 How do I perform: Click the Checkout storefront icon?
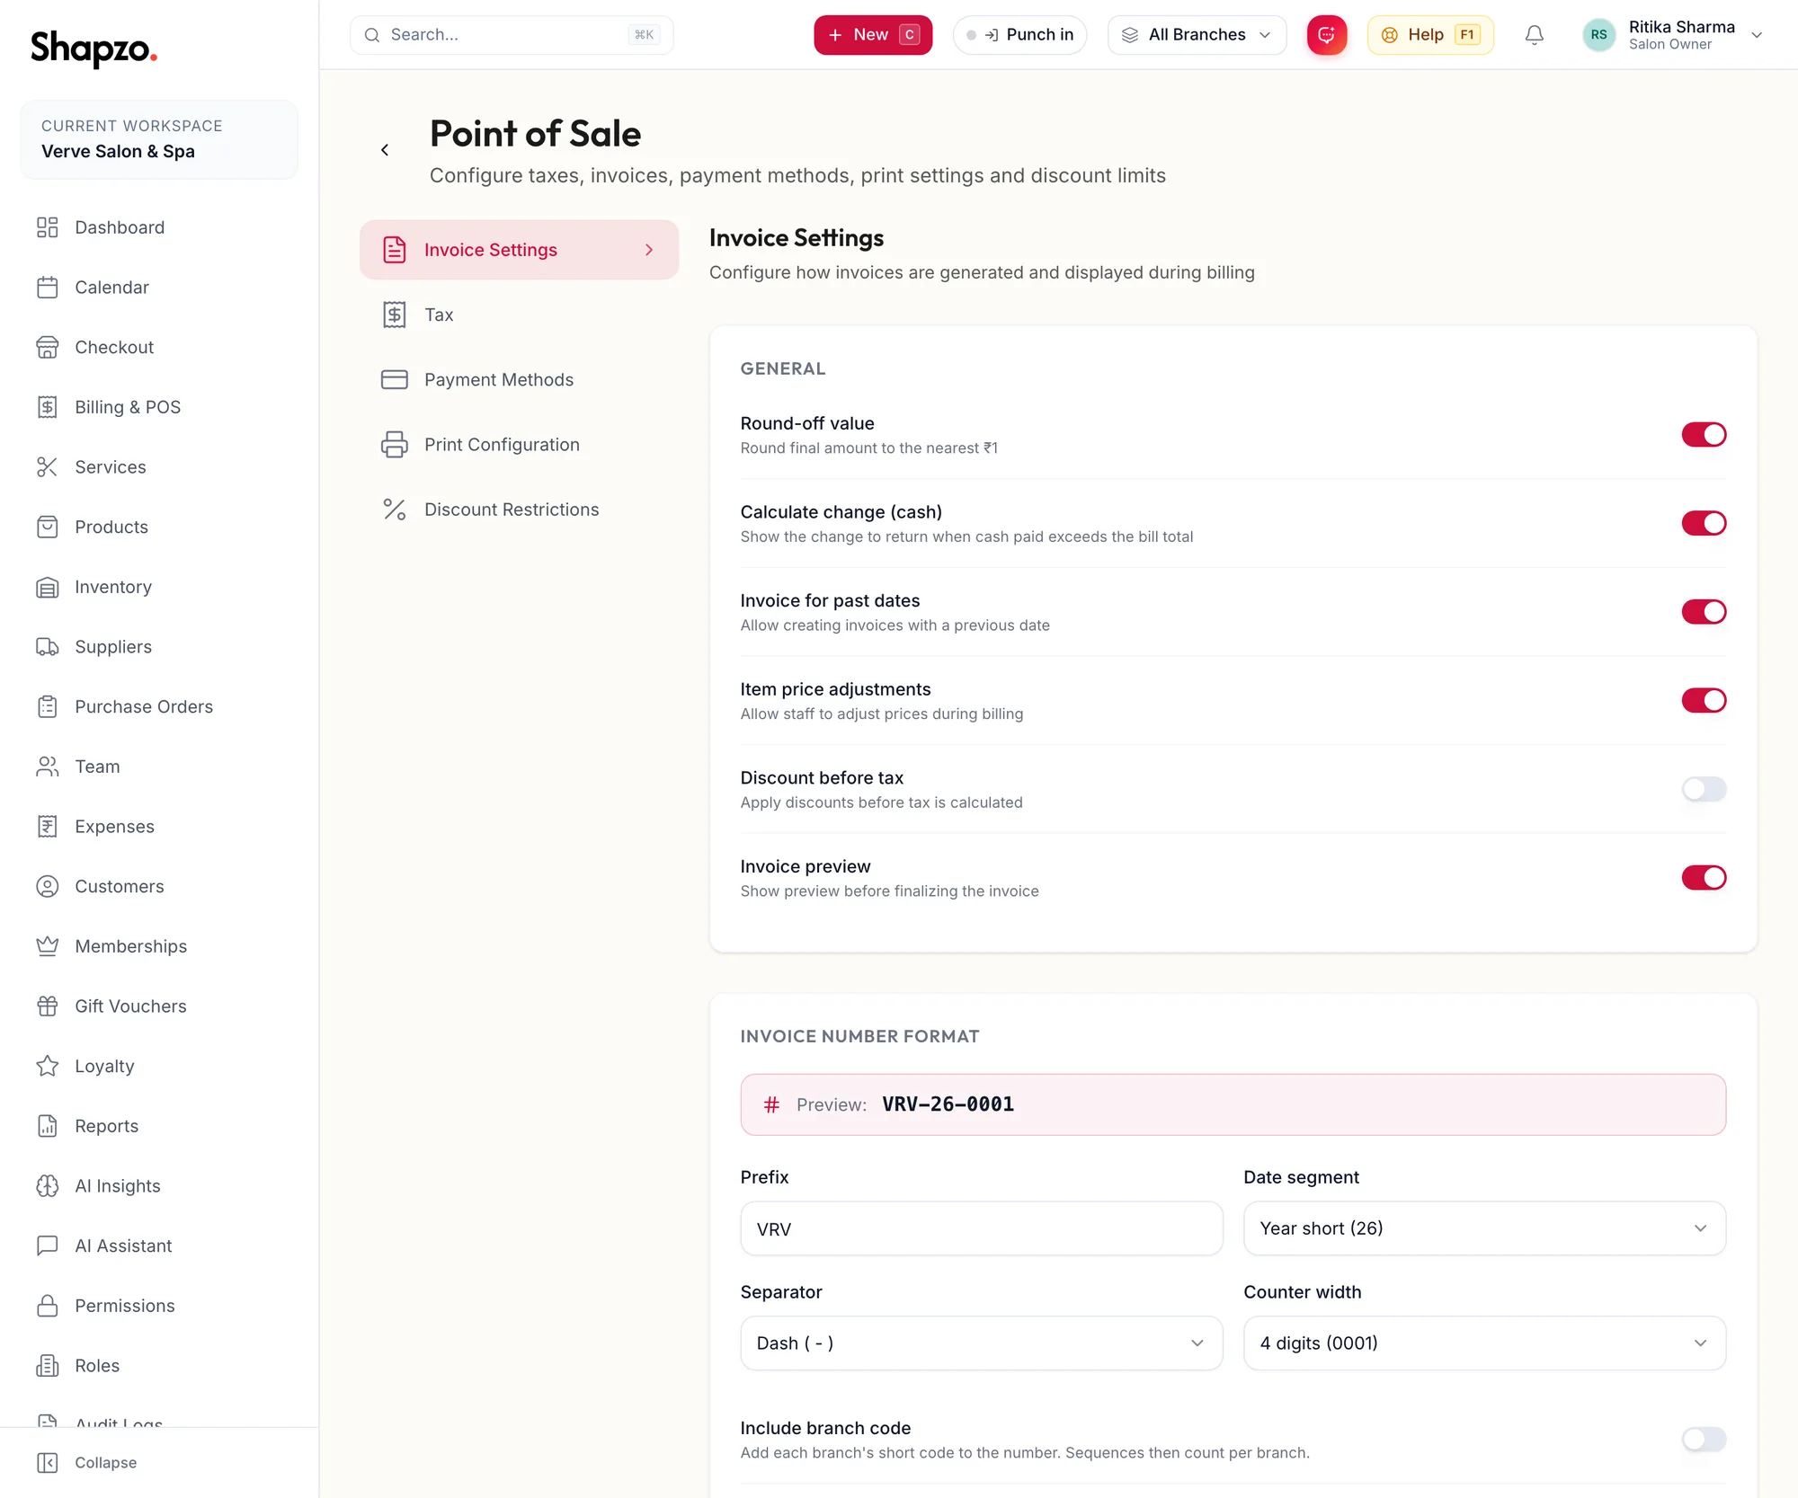click(x=48, y=347)
